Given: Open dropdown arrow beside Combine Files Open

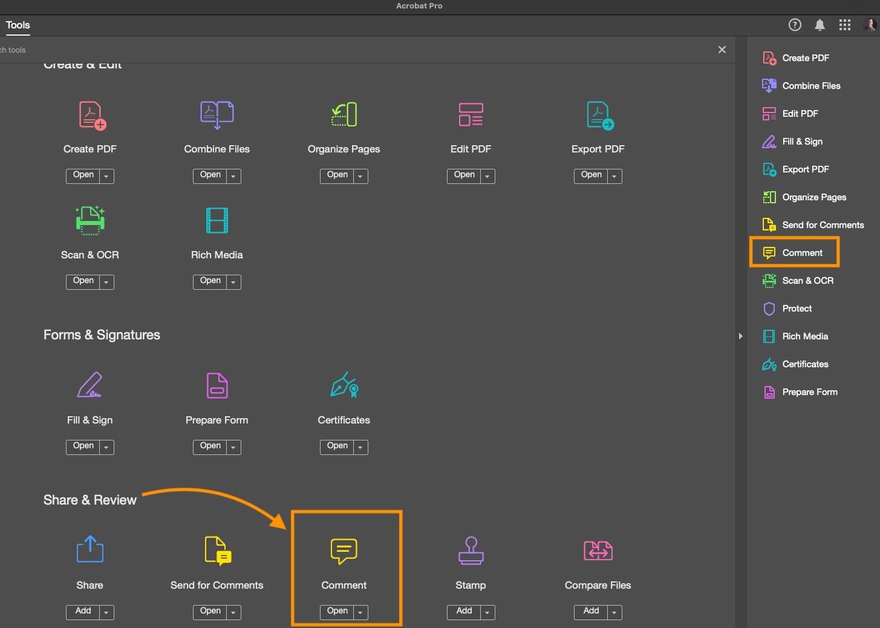Looking at the screenshot, I should click(x=233, y=176).
